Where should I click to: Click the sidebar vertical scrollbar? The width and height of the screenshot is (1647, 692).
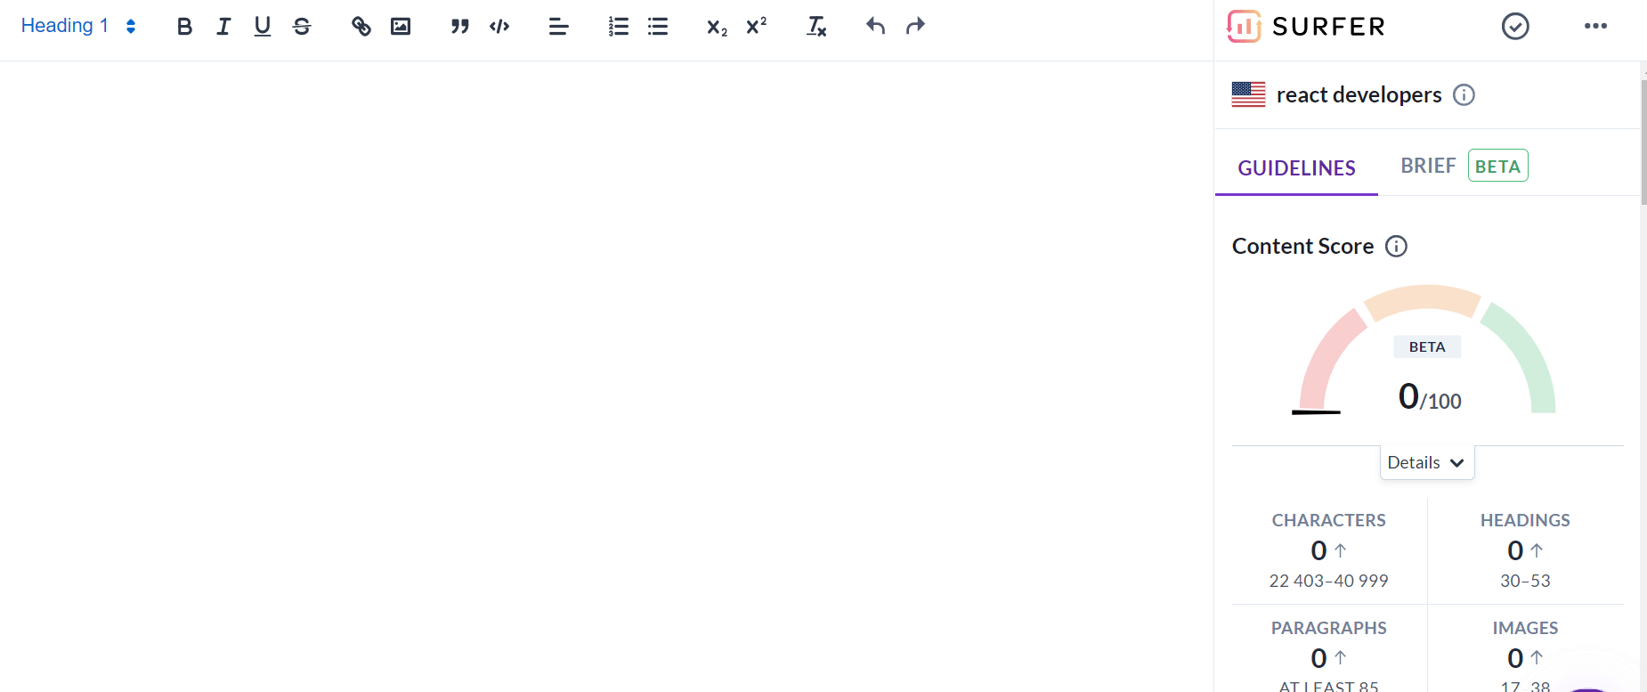1643,142
